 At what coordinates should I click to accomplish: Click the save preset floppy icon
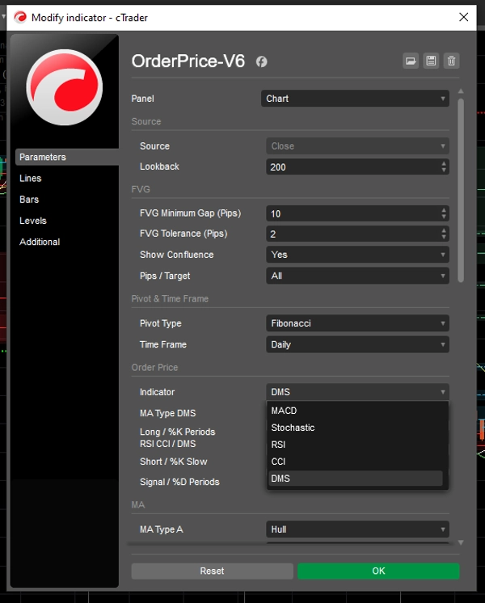pyautogui.click(x=431, y=61)
